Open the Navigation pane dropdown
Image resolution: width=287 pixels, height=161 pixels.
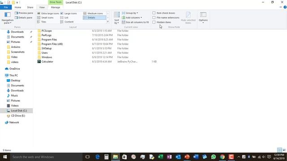(x=8, y=18)
